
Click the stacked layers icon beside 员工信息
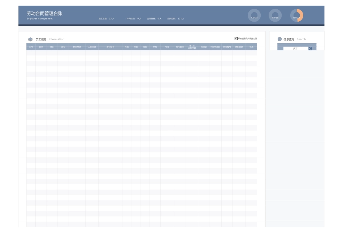pos(30,39)
